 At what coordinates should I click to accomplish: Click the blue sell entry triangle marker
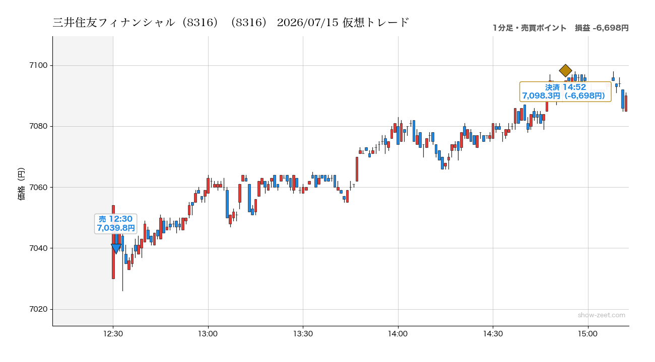[x=116, y=248]
